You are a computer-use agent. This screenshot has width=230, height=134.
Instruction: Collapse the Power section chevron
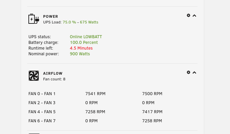[x=194, y=15]
